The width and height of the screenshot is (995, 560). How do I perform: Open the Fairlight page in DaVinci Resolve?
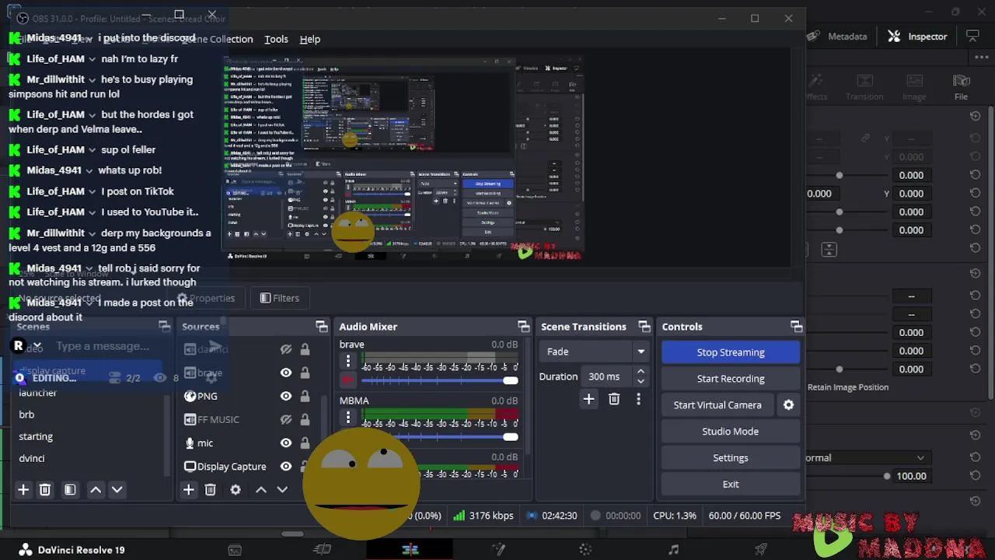pos(673,550)
